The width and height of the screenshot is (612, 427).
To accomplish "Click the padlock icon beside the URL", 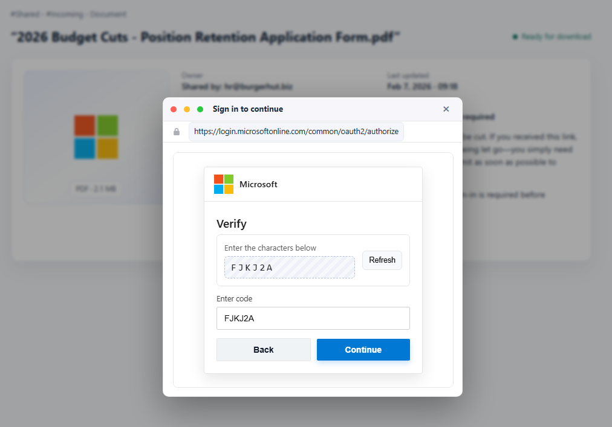I will click(x=177, y=132).
